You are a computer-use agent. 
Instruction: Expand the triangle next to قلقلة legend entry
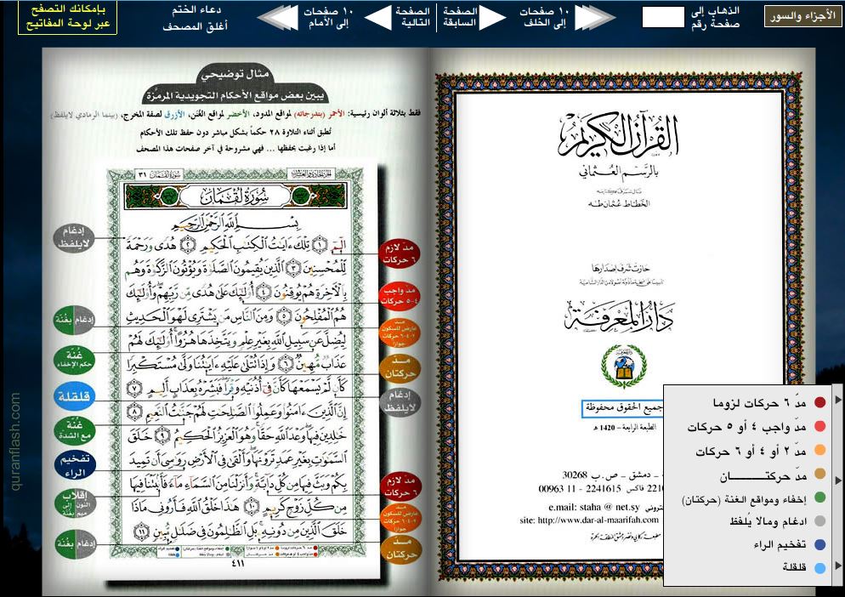coord(838,565)
